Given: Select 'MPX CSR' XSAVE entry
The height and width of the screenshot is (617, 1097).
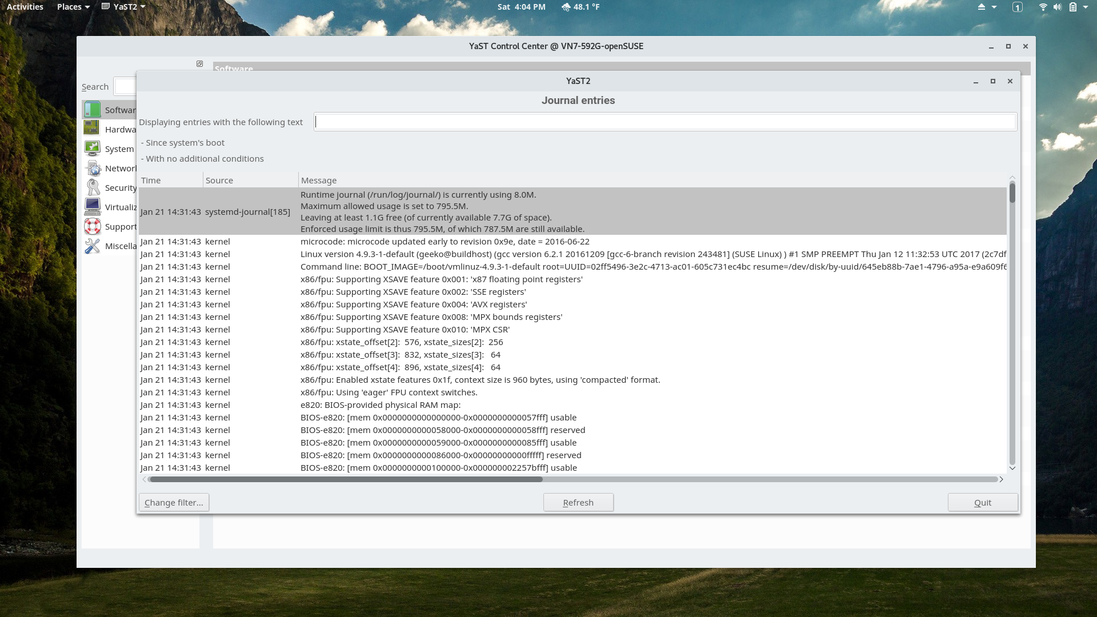Looking at the screenshot, I should (x=572, y=329).
